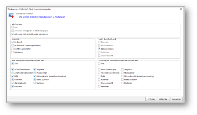Uncheck Alleen de niet geblokkeerde werkgevers

13,34
